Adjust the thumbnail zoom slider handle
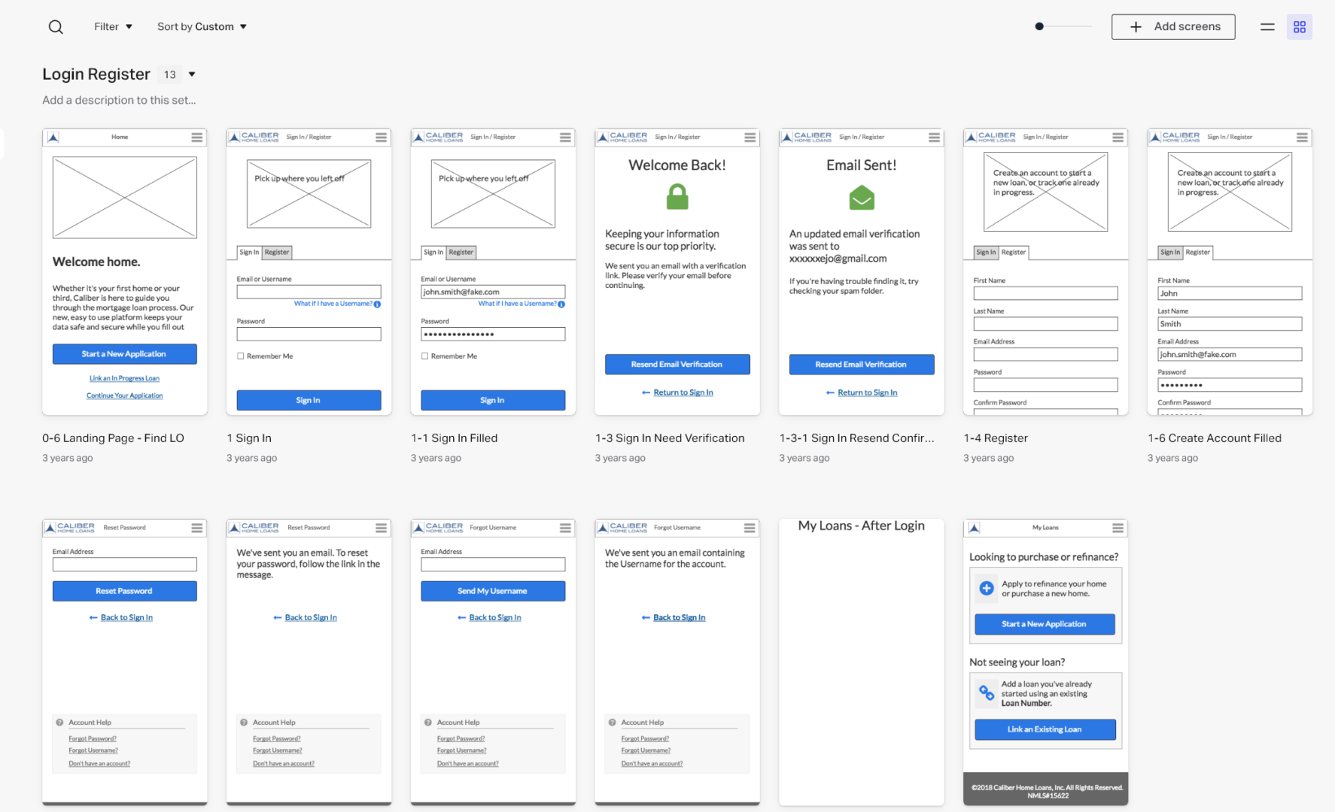This screenshot has height=812, width=1335. [x=1039, y=27]
